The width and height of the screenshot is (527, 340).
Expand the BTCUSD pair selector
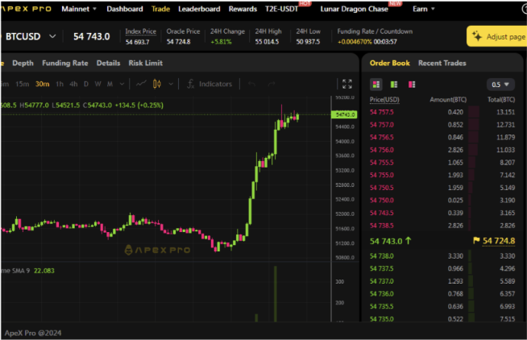pyautogui.click(x=52, y=36)
